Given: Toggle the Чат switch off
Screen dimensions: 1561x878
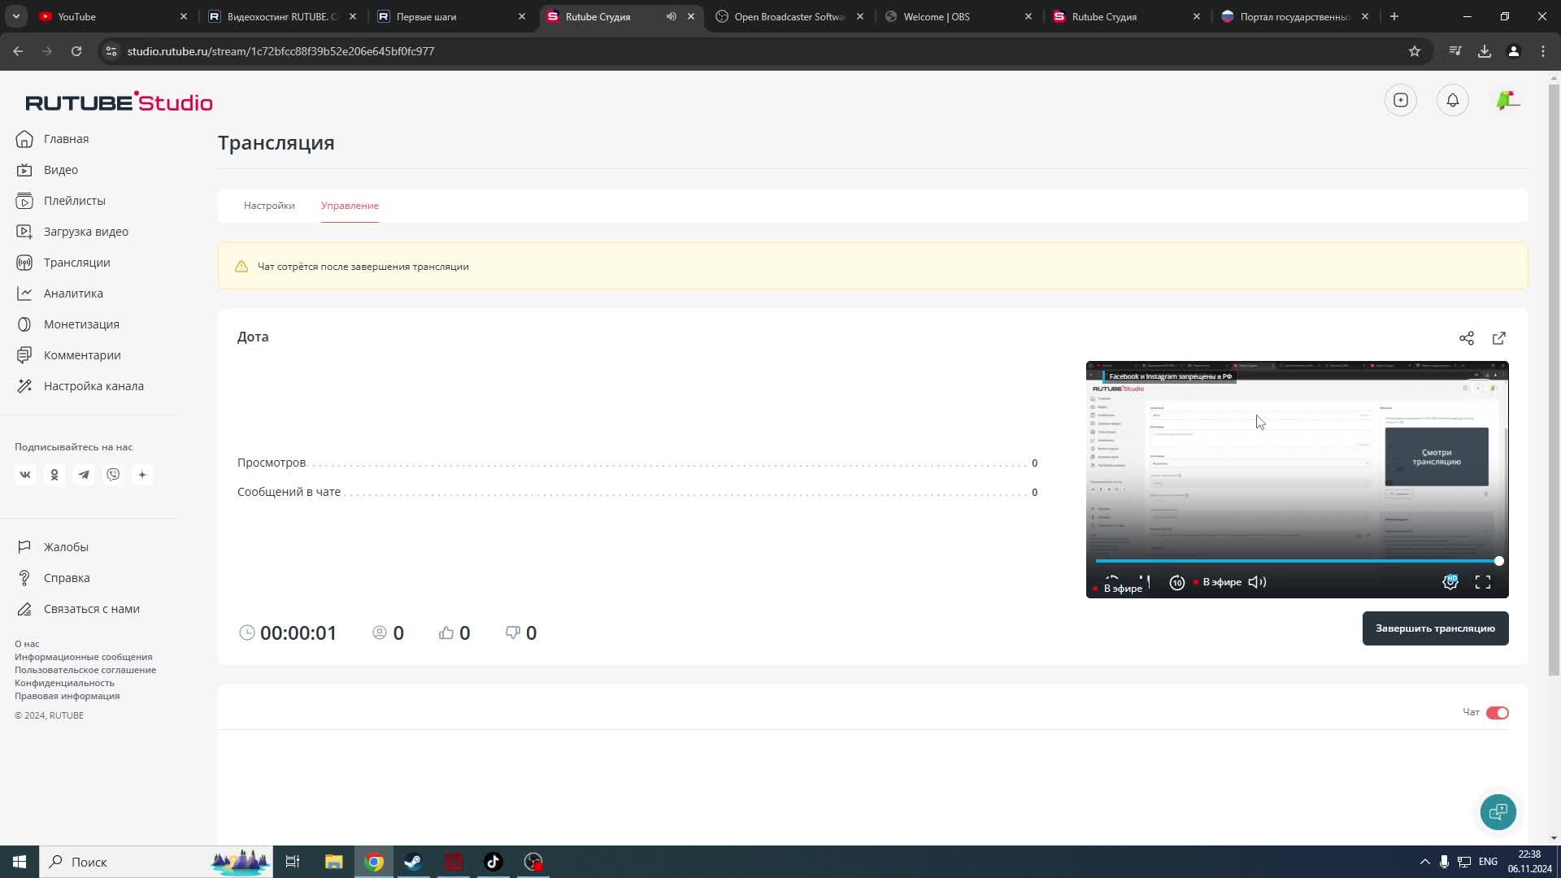Looking at the screenshot, I should pos(1497,713).
